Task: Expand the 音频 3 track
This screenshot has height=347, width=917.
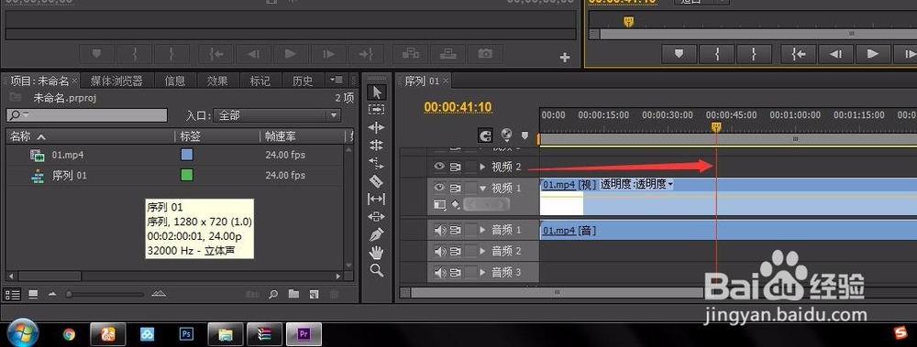Action: [x=483, y=272]
